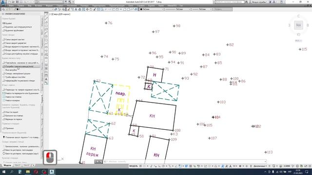The height and width of the screenshot is (175, 312).
Task: Open the AutoCAD application menu (A logo)
Action: coord(3,2)
